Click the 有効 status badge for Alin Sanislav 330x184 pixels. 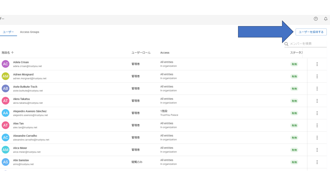point(294,162)
